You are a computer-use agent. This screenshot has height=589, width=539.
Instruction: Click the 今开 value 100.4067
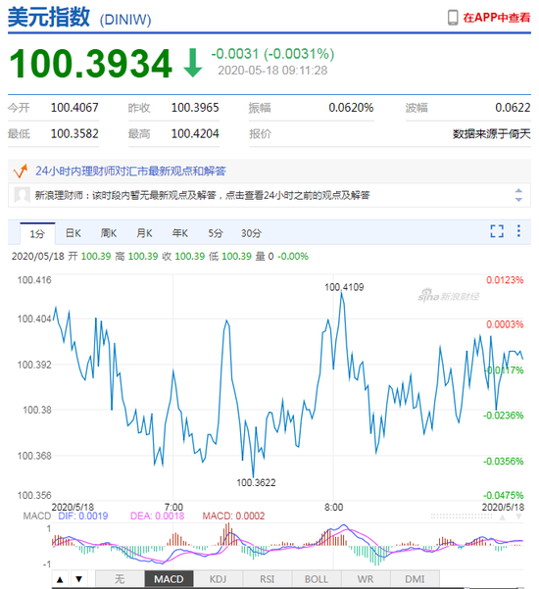pos(74,108)
